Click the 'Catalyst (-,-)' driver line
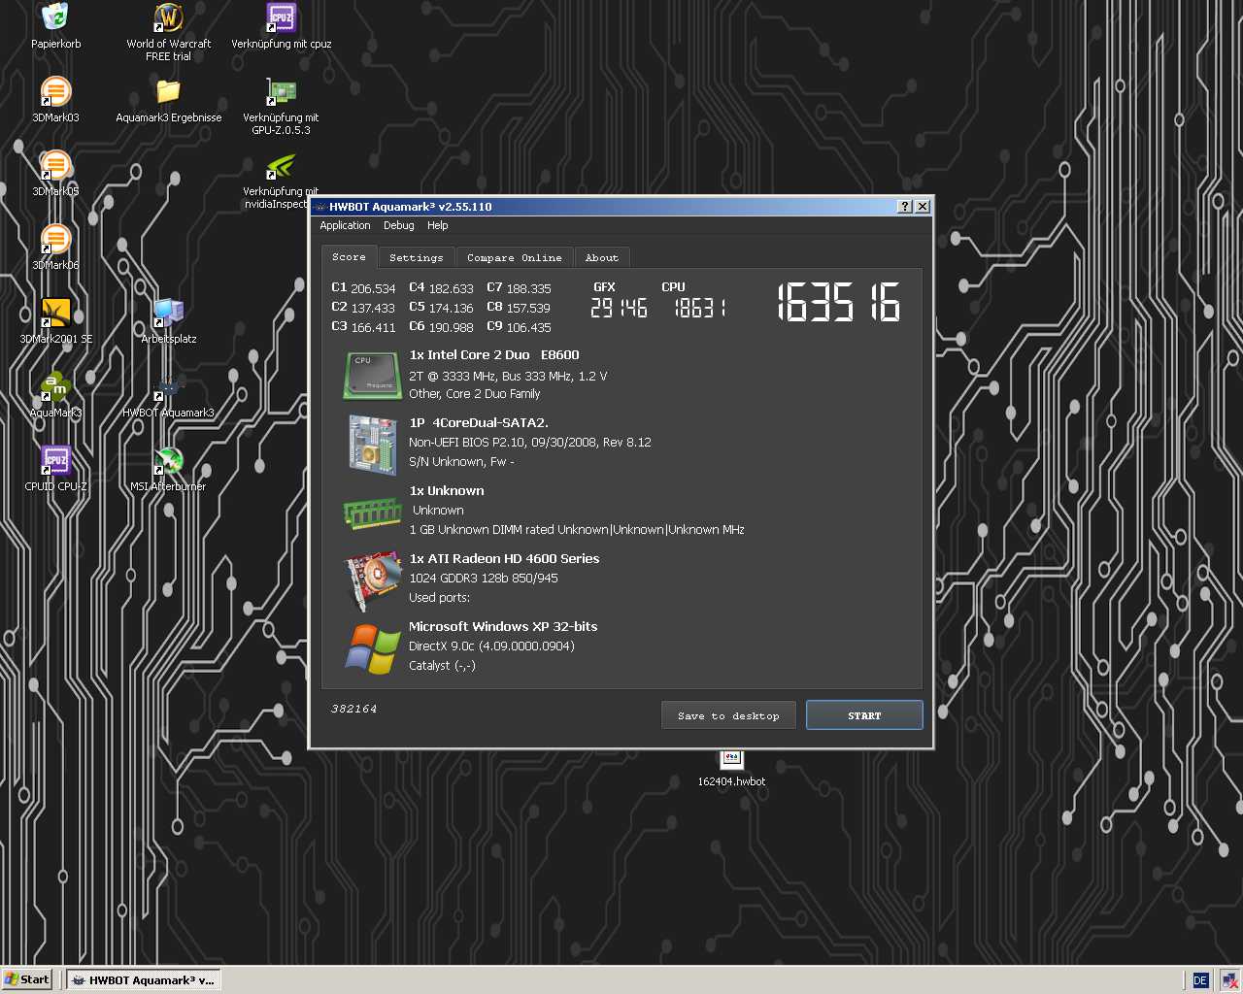The height and width of the screenshot is (994, 1243). [x=442, y=666]
